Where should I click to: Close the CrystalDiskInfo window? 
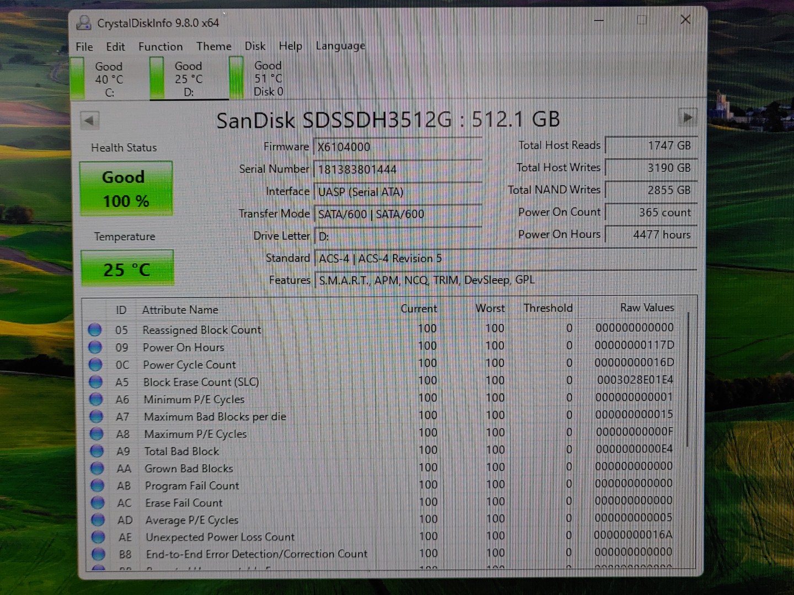click(x=685, y=20)
